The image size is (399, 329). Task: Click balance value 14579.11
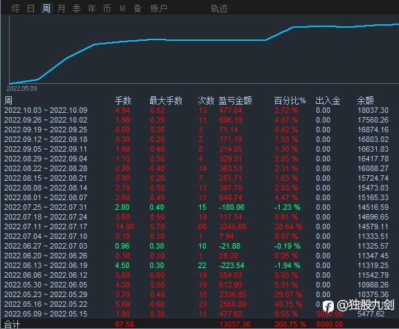click(373, 226)
